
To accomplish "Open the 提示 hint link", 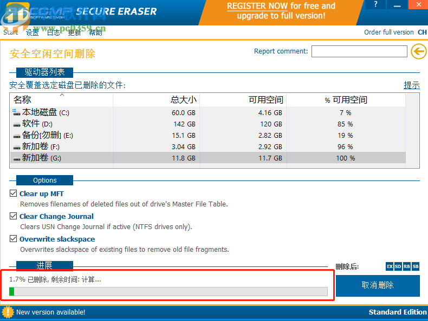I will pyautogui.click(x=412, y=85).
